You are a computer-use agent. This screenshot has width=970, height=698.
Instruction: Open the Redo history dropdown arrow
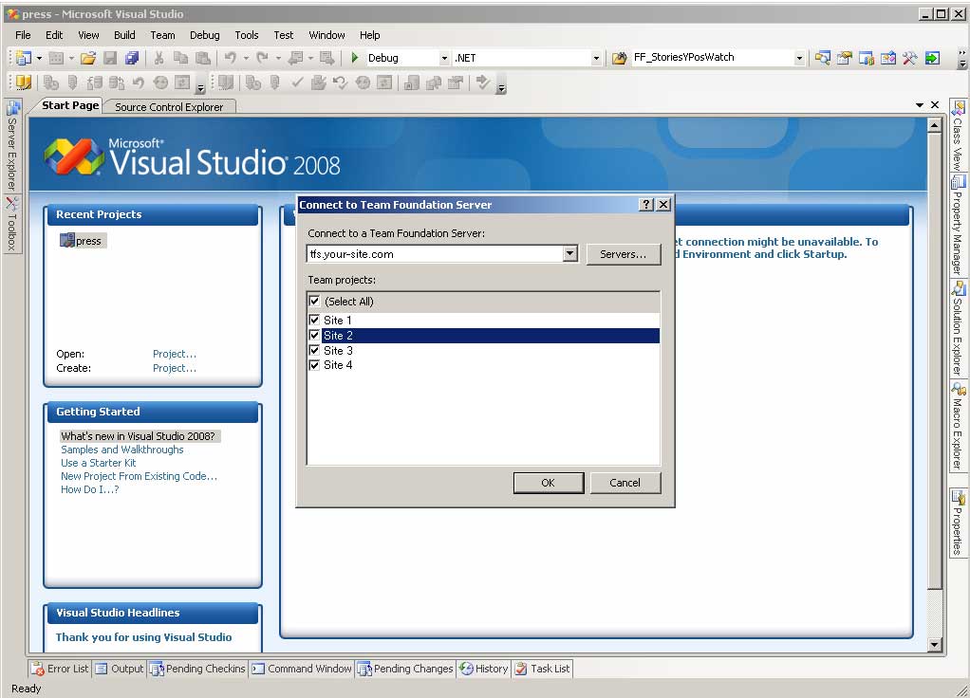(278, 58)
